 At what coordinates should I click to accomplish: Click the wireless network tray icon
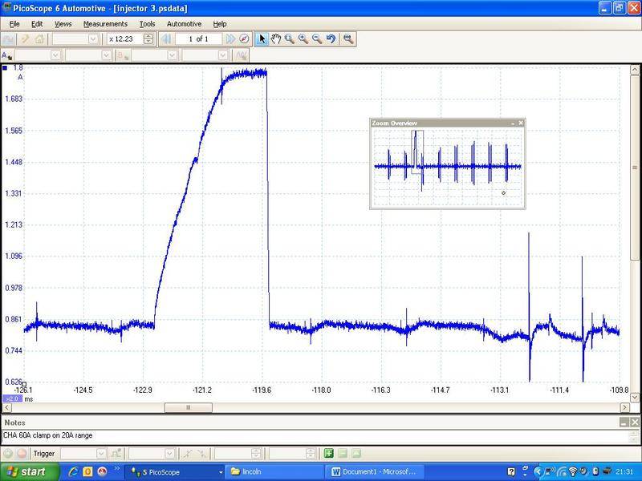pos(573,472)
